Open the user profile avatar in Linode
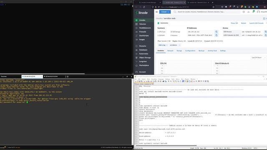The image size is (267, 150). point(258,12)
